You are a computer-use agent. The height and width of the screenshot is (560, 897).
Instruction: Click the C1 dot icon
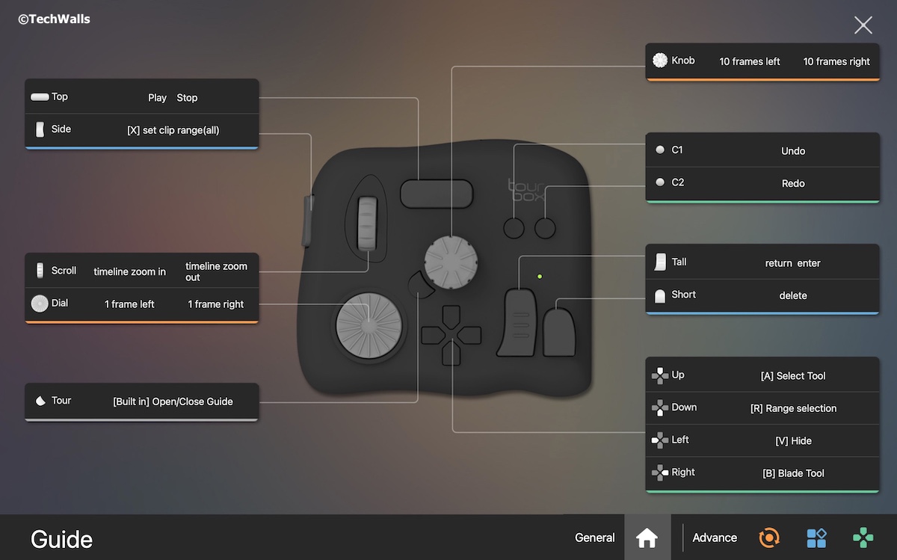660,150
